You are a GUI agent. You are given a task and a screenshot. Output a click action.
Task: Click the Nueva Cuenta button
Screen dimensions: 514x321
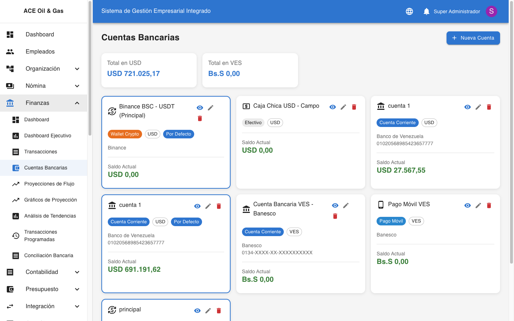point(473,38)
